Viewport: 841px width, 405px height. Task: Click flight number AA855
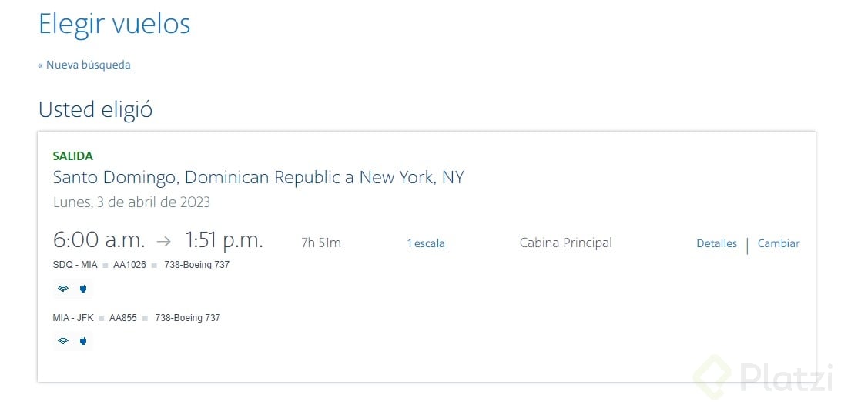pyautogui.click(x=123, y=317)
